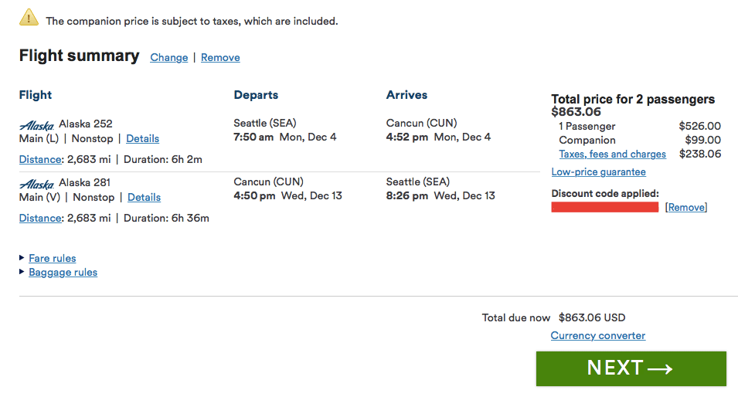The width and height of the screenshot is (738, 397).
Task: Click the red redacted discount code bar
Action: tap(604, 207)
